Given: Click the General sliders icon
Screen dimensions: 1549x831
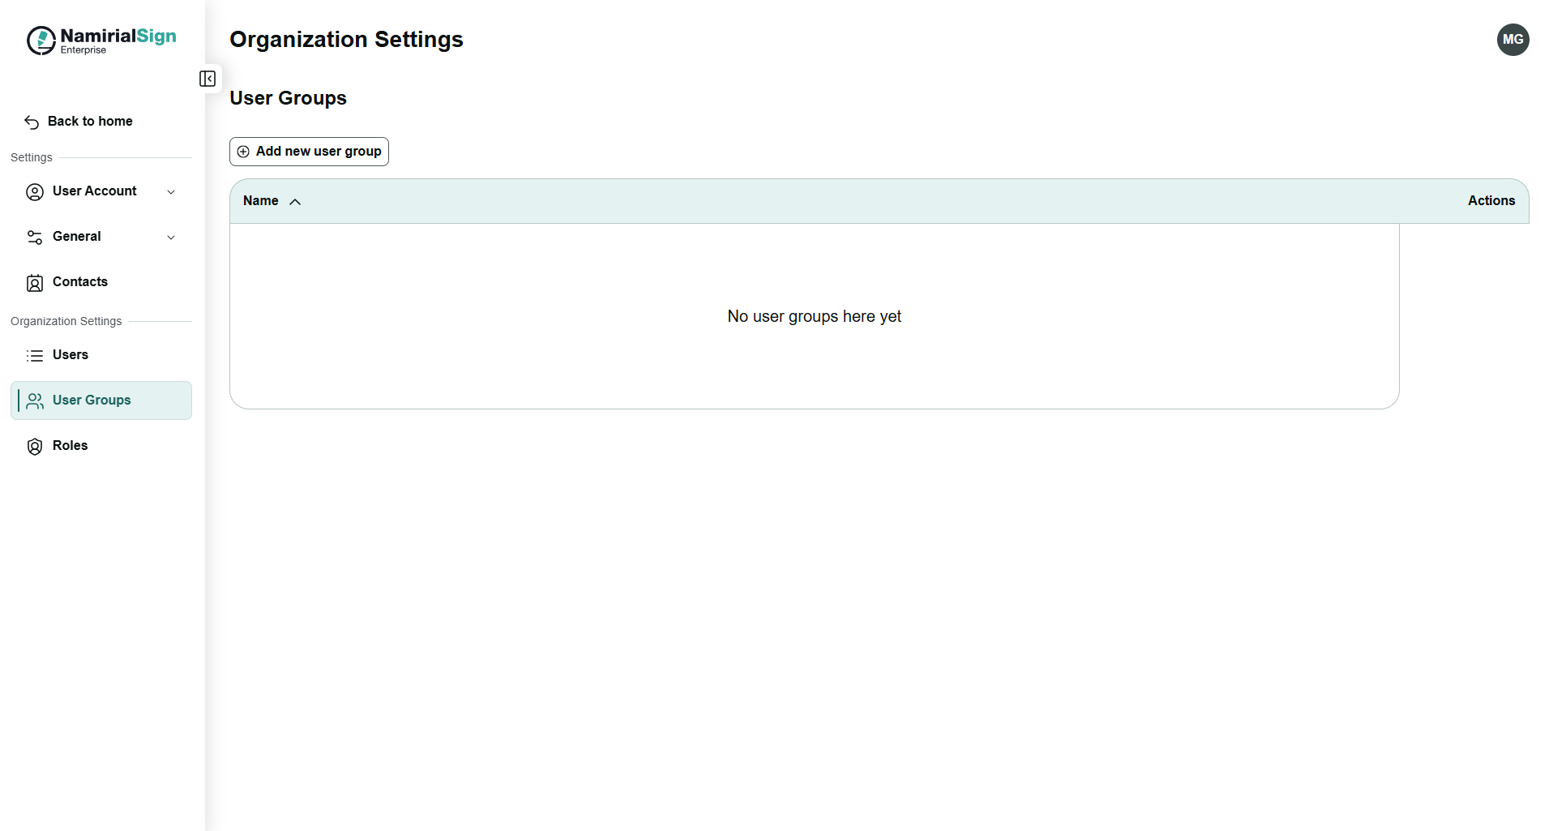Looking at the screenshot, I should coord(35,238).
